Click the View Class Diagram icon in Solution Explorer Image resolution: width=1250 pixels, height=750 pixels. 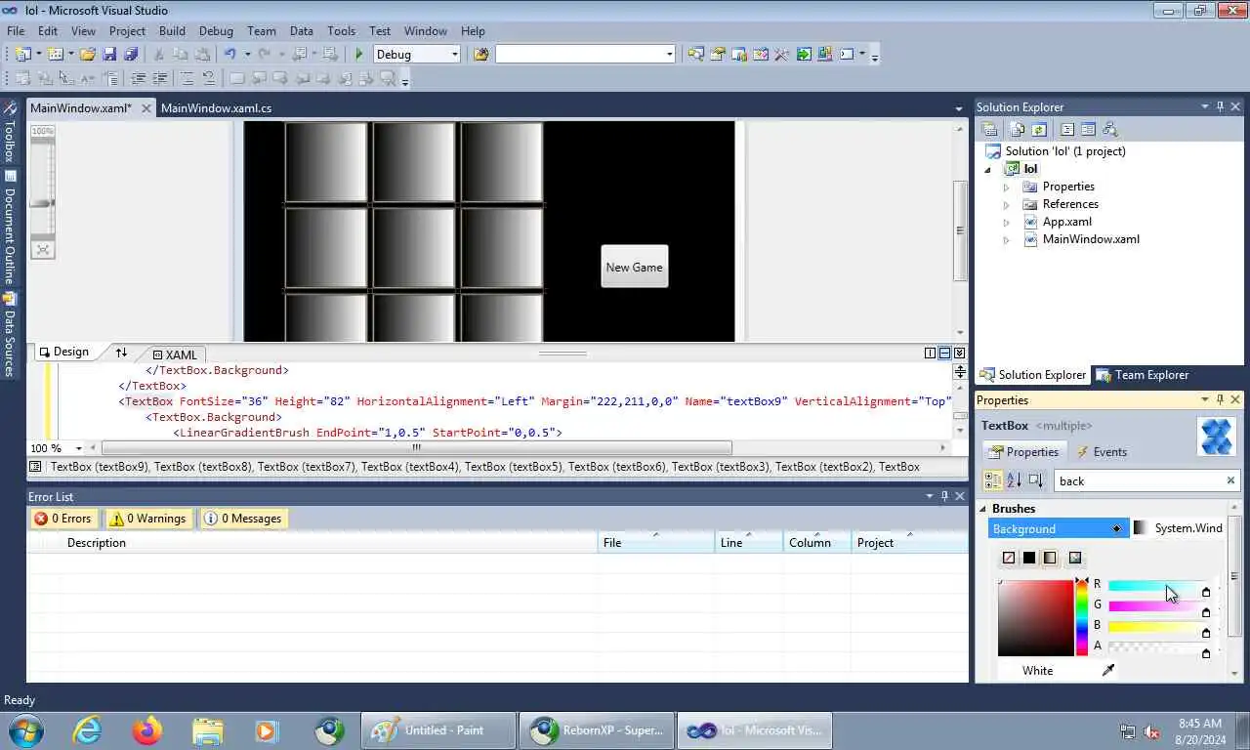click(x=1109, y=129)
